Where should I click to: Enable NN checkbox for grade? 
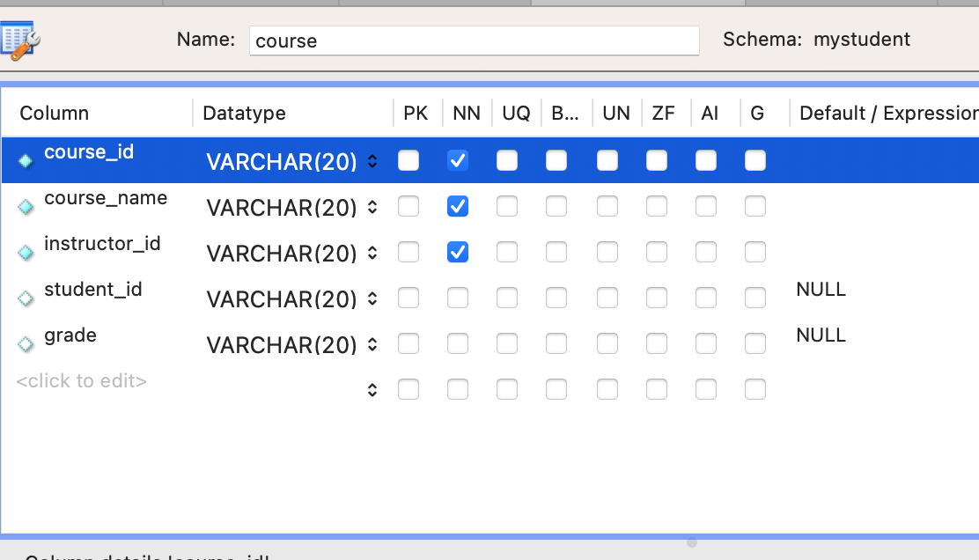click(458, 343)
